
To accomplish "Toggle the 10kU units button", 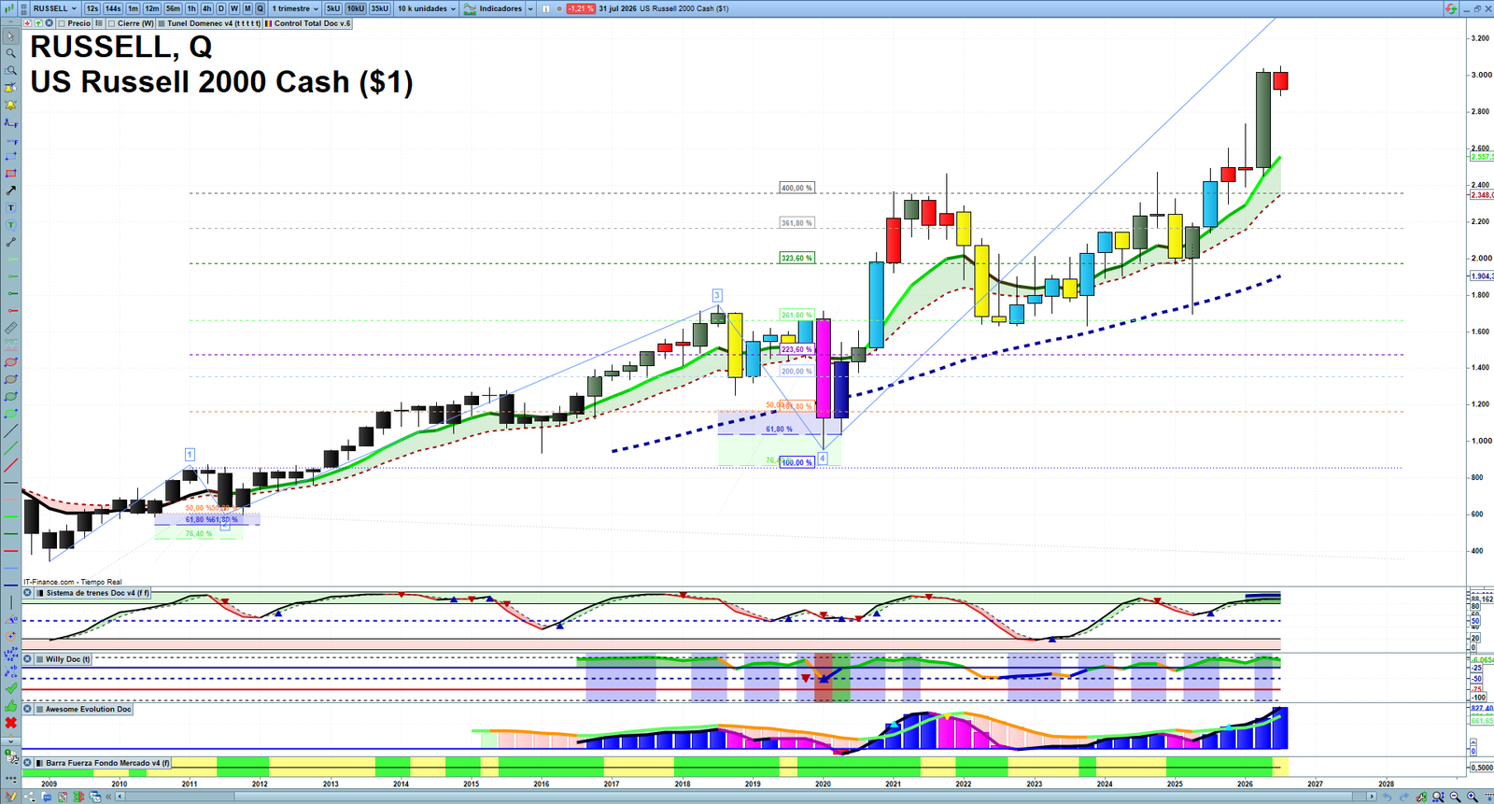I will (x=356, y=8).
